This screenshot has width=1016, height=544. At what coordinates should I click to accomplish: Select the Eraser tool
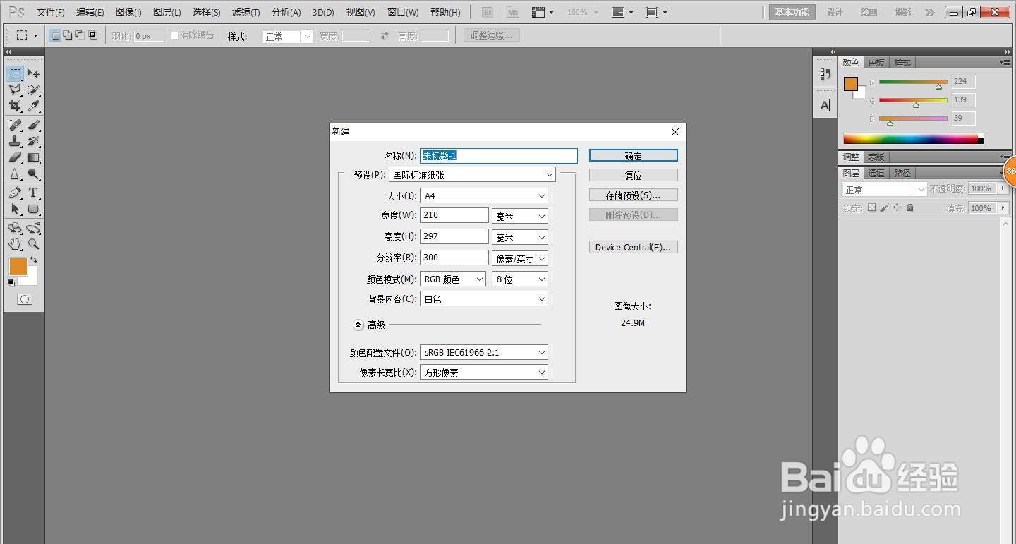15,157
